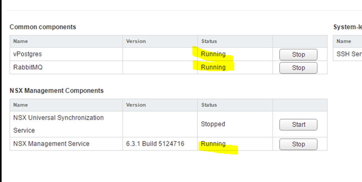
Task: Start NSX Universal Synchronization Service
Action: [x=298, y=125]
